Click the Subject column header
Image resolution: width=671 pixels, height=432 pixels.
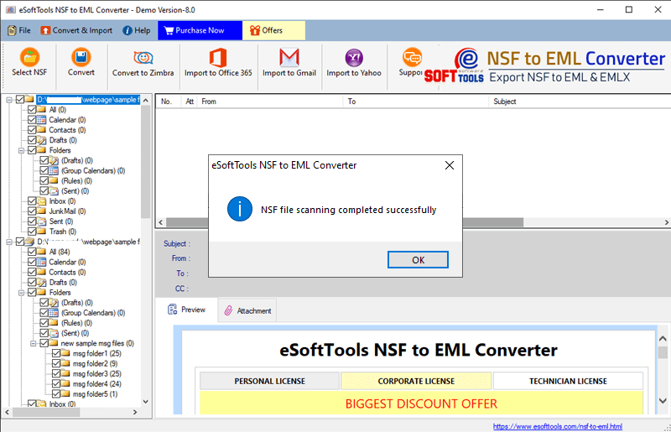click(x=505, y=101)
